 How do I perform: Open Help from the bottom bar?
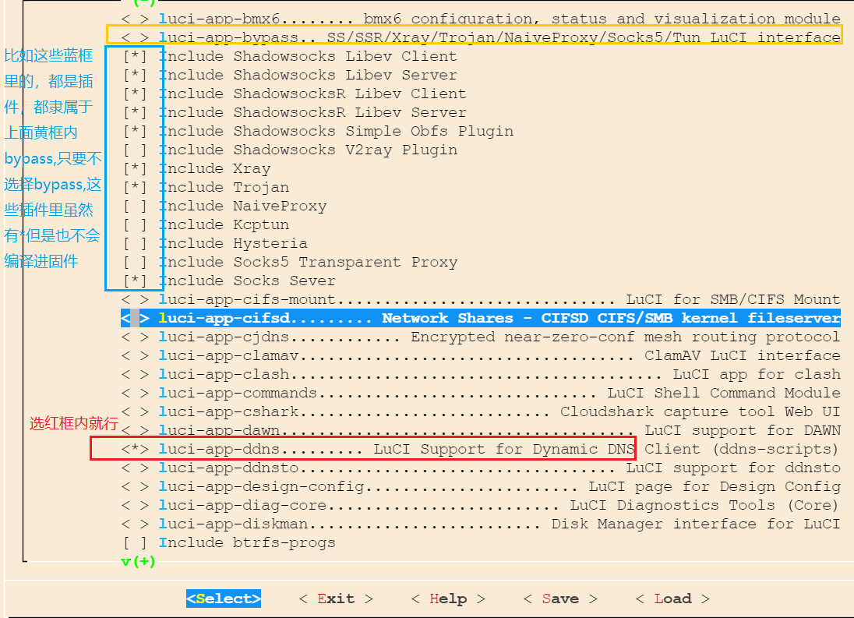(x=447, y=599)
